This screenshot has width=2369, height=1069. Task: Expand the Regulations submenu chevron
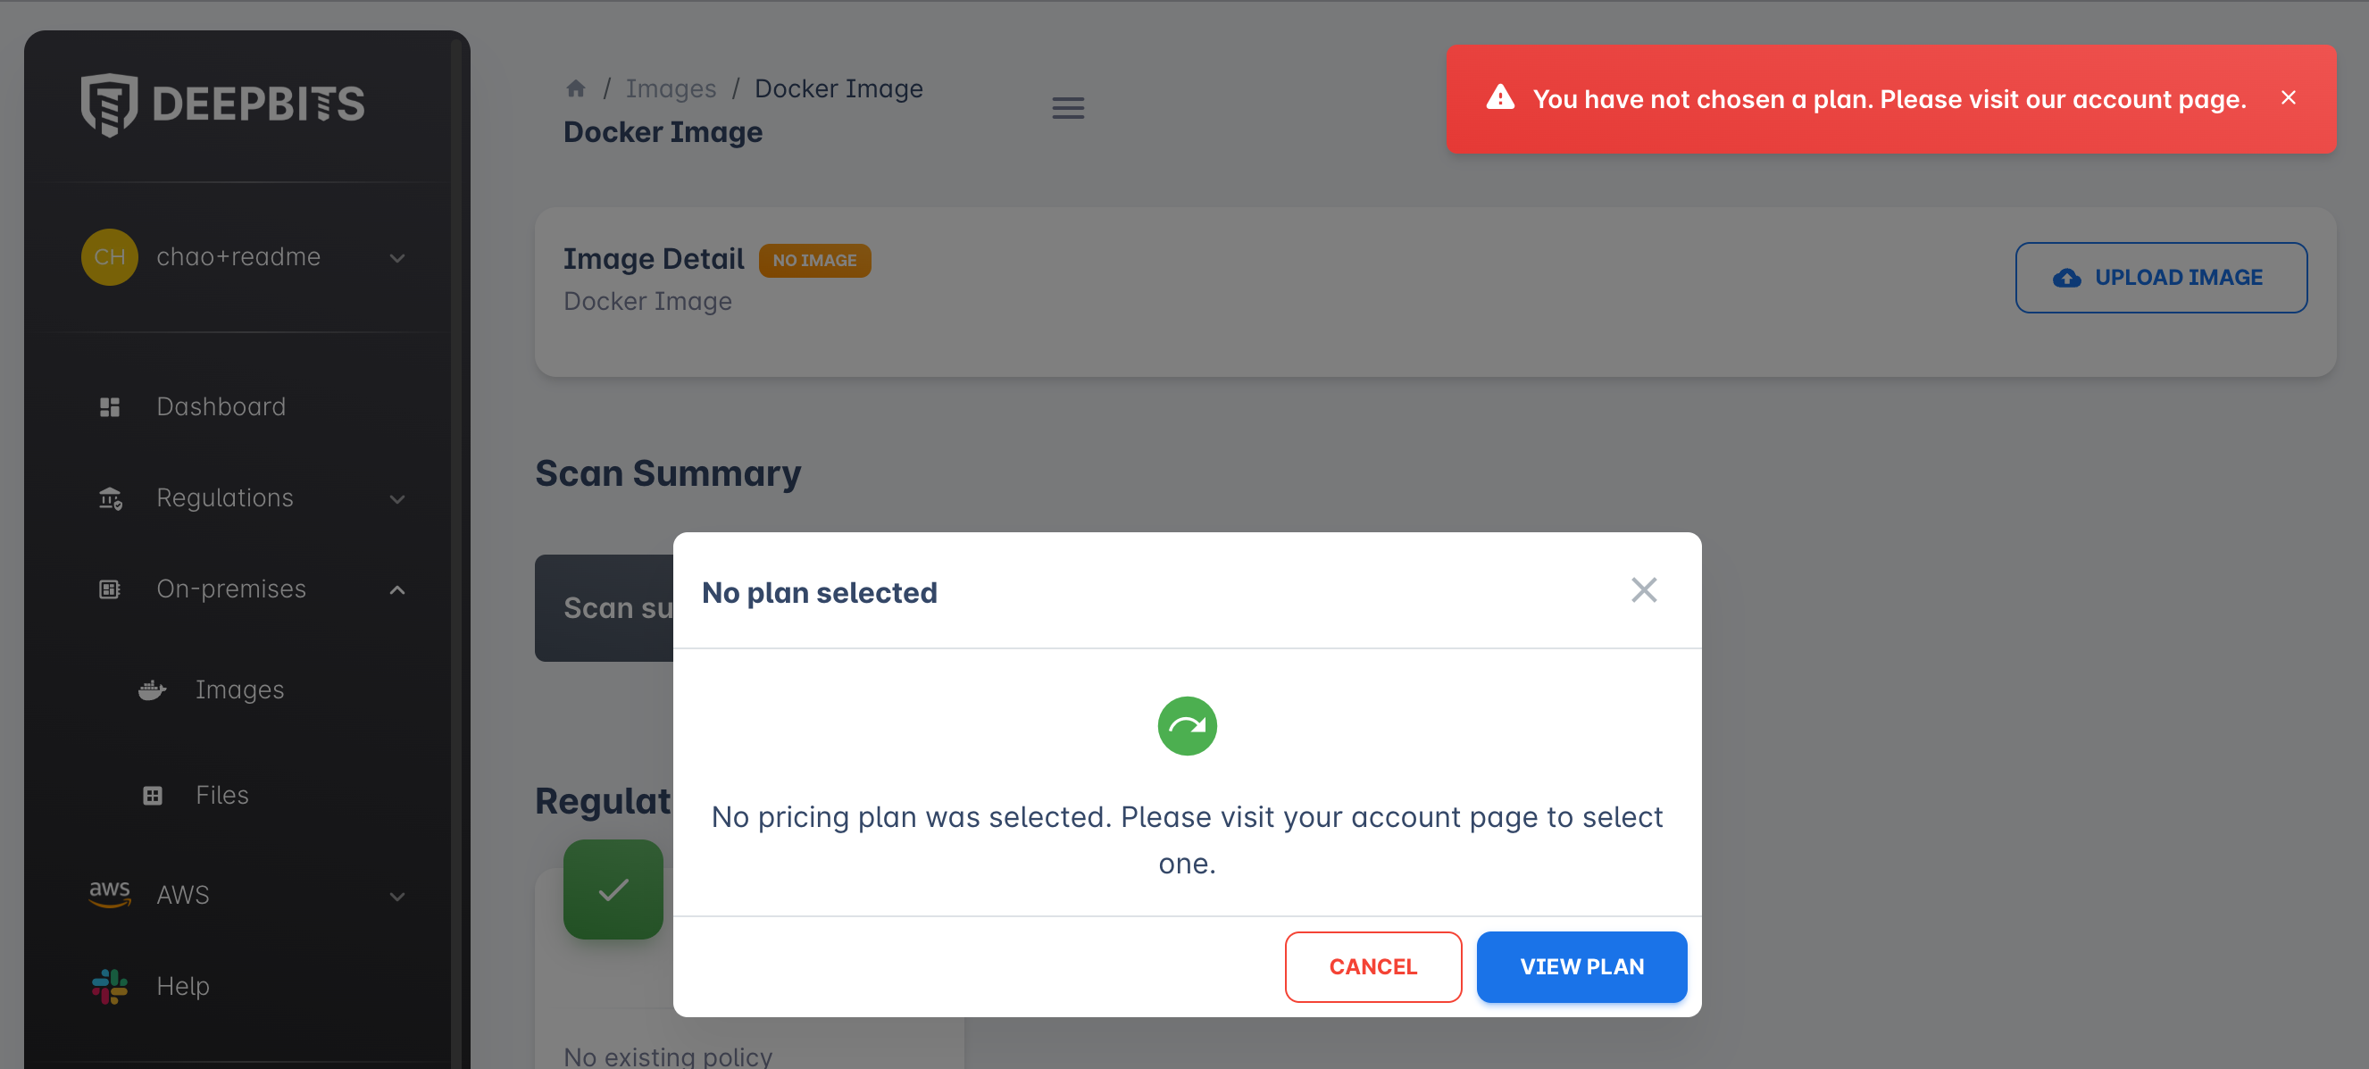[397, 498]
